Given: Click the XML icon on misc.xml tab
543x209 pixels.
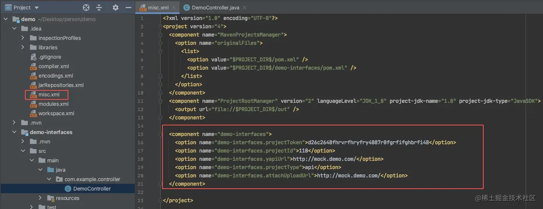Looking at the screenshot, I should pyautogui.click(x=143, y=8).
